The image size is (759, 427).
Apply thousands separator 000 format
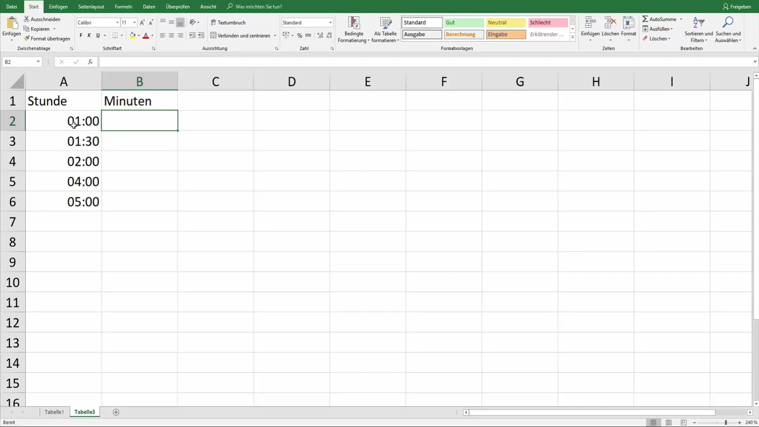pyautogui.click(x=308, y=36)
